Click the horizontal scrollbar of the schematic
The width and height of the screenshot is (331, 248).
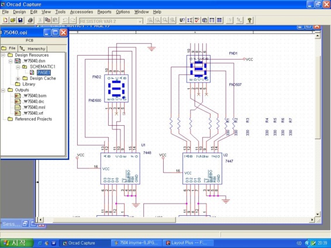coord(175,220)
